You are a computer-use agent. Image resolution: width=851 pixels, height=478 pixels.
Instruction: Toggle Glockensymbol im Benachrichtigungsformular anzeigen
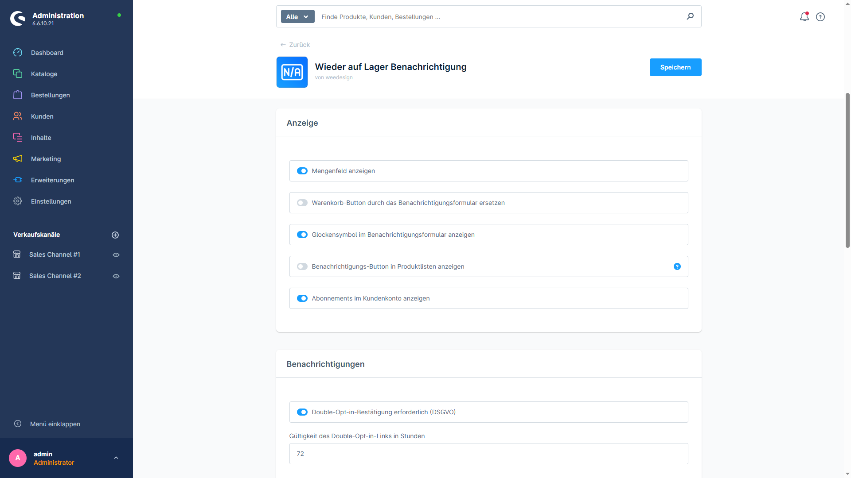click(x=302, y=235)
